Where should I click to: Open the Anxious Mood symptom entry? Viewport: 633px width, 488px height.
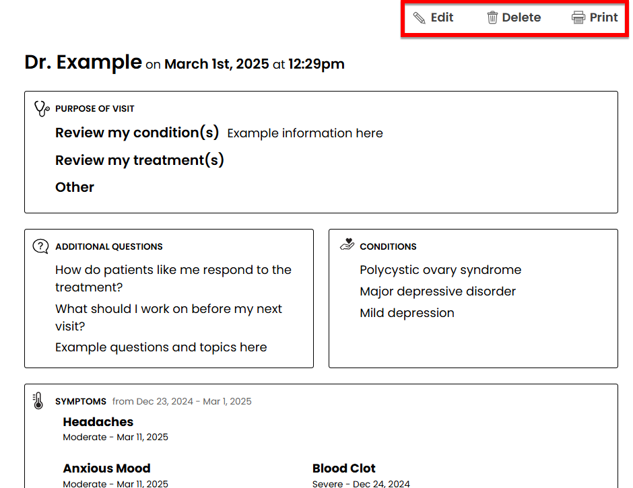tap(106, 468)
